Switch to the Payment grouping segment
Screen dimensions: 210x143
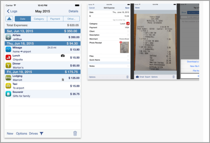[55, 19]
